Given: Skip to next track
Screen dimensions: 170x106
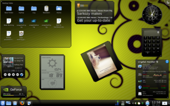Looking at the screenshot, I should (x=17, y=75).
